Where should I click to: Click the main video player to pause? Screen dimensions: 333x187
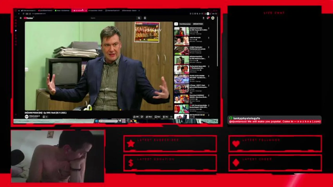coord(98,66)
